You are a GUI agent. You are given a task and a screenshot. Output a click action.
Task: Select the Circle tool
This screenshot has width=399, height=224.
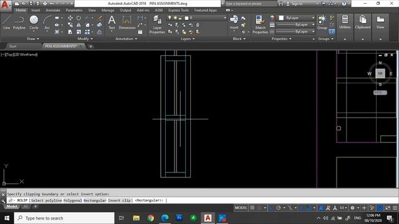coord(34,22)
